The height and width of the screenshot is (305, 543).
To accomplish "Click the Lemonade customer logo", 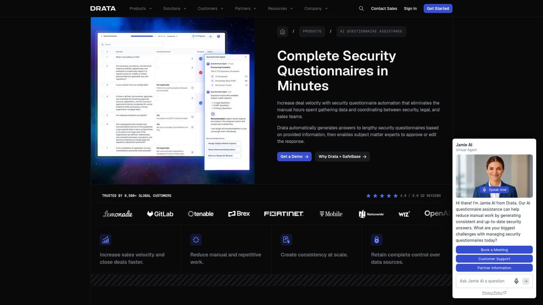I will point(118,214).
